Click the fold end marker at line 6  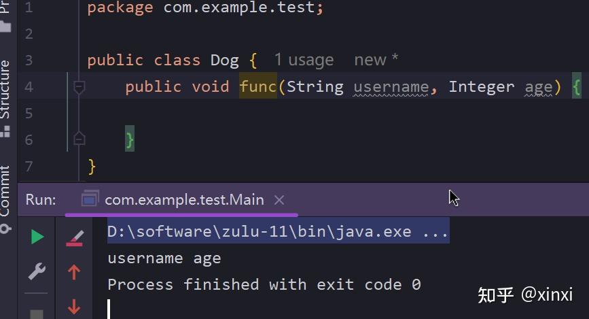pos(79,139)
